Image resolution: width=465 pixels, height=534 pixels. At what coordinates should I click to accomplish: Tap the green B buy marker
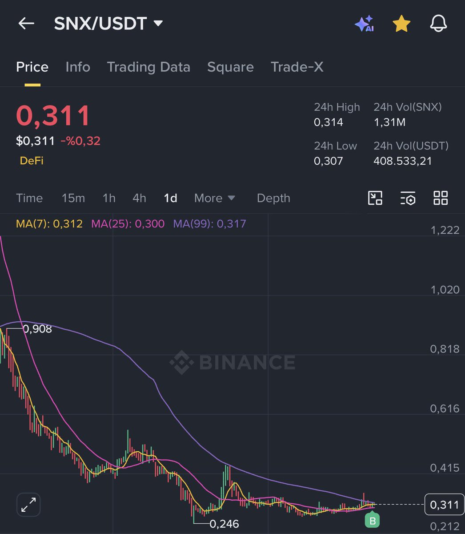pos(373,520)
